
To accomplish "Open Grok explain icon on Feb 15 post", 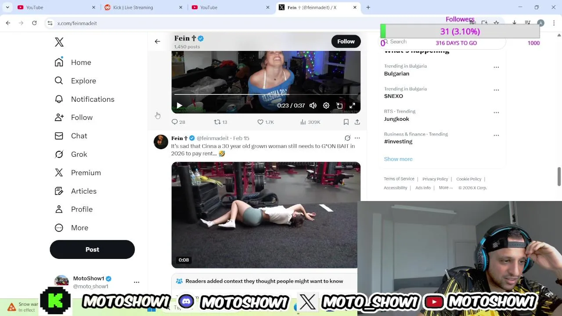I will [x=347, y=138].
